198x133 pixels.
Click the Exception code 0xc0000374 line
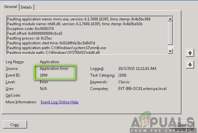pyautogui.click(x=30, y=29)
